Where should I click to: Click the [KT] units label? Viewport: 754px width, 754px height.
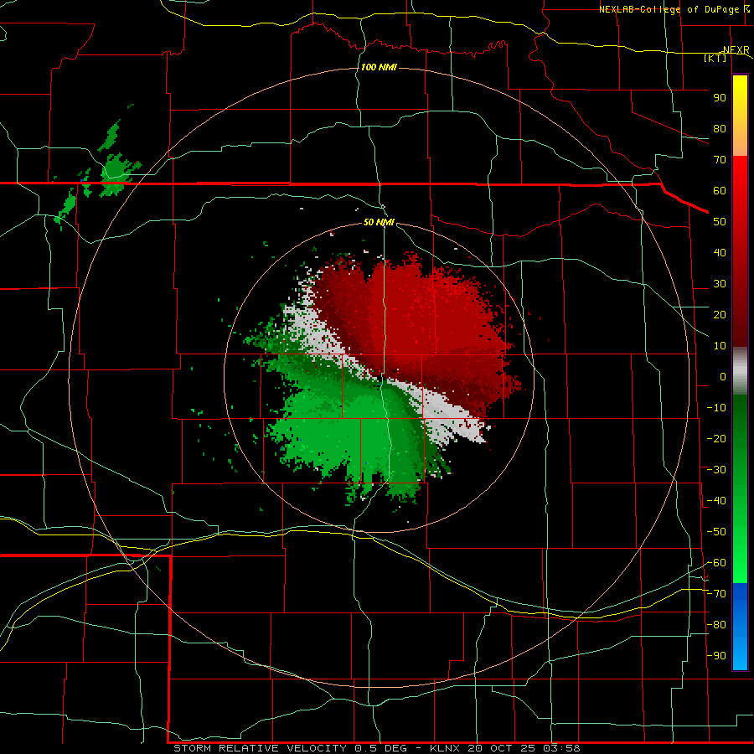[x=715, y=58]
